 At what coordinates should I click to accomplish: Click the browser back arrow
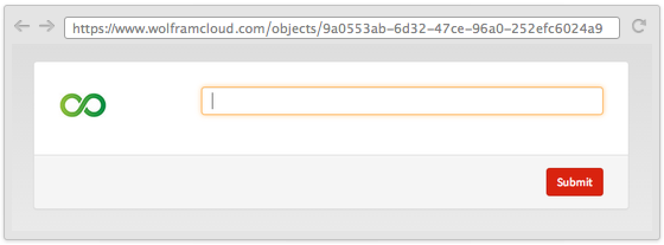click(x=21, y=27)
